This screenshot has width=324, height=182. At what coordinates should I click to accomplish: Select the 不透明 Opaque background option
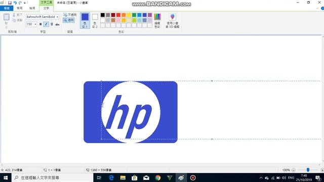pos(70,15)
